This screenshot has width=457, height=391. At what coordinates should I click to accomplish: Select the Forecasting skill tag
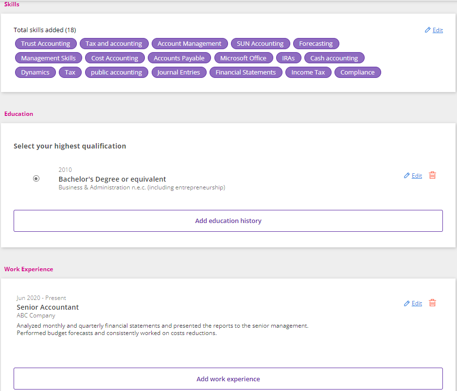pyautogui.click(x=316, y=43)
